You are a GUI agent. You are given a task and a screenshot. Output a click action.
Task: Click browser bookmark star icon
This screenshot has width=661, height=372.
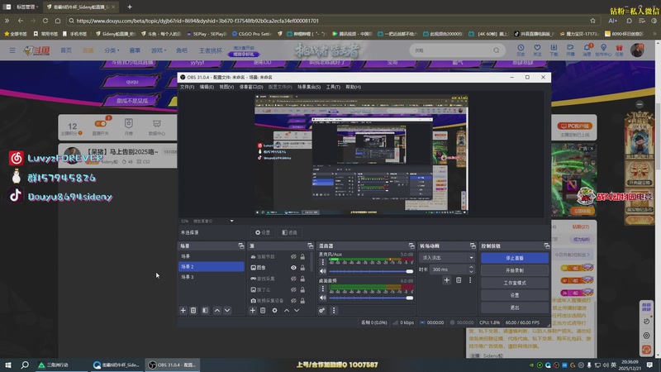[x=592, y=20]
